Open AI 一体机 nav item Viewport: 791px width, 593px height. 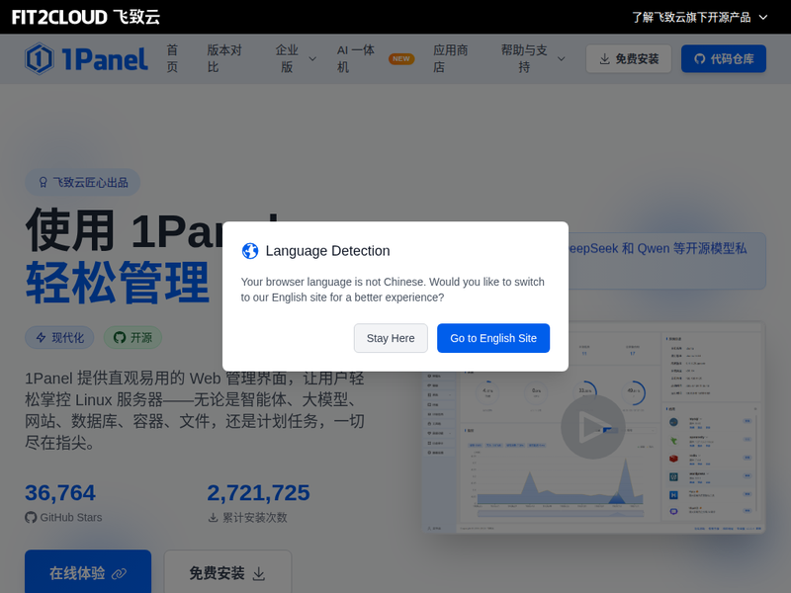356,58
